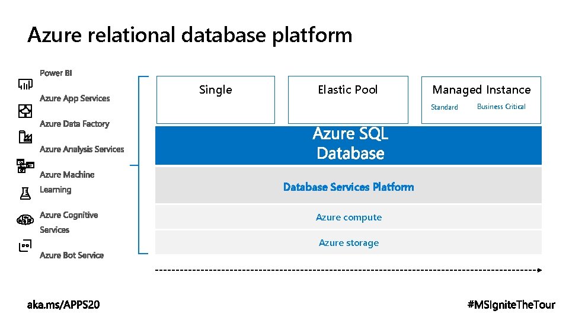Image resolution: width=569 pixels, height=320 pixels.
Task: Click the Azure Data Factory factory icon
Action: tap(25, 137)
